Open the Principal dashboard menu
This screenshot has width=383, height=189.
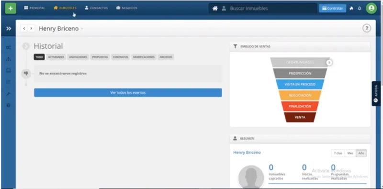(x=34, y=8)
